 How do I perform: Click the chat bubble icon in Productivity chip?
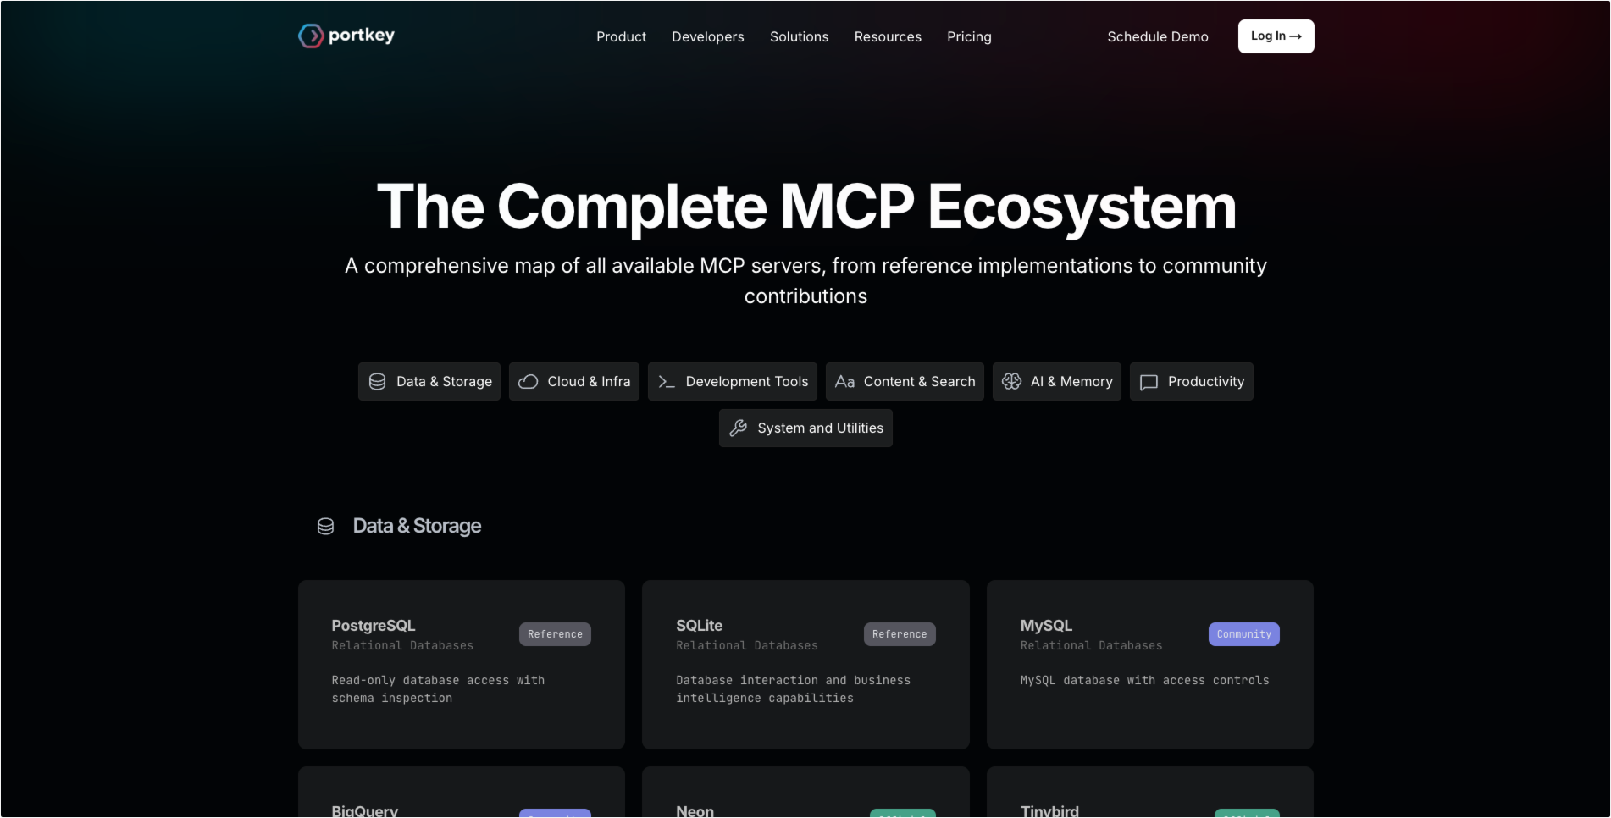point(1149,382)
